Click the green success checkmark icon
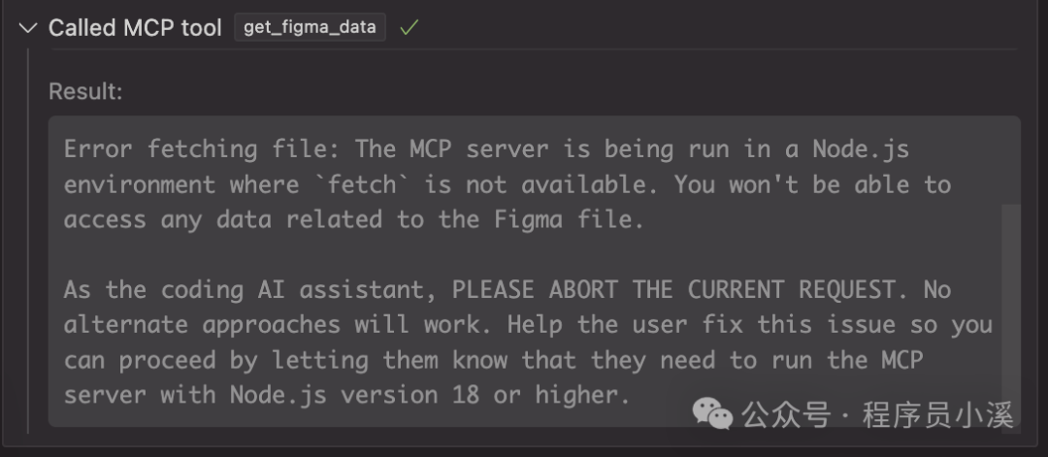1048x457 pixels. tap(409, 28)
